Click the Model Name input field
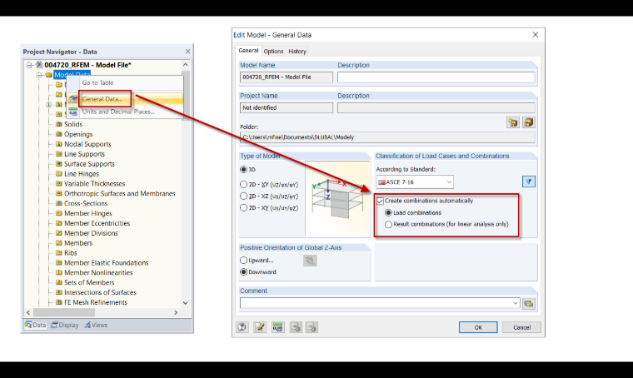The width and height of the screenshot is (633, 378). point(287,77)
